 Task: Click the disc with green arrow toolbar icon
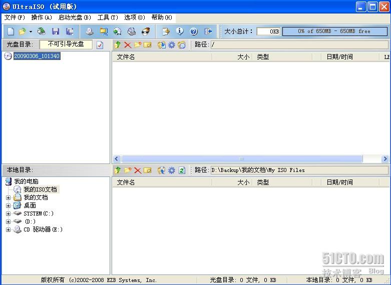[x=118, y=31]
